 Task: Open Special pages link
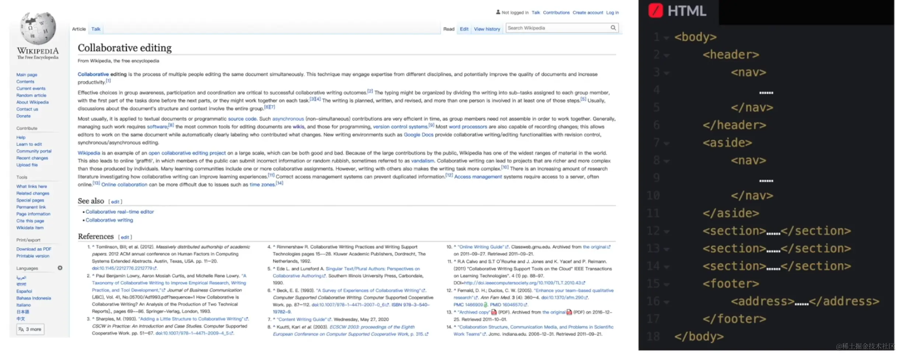click(30, 200)
